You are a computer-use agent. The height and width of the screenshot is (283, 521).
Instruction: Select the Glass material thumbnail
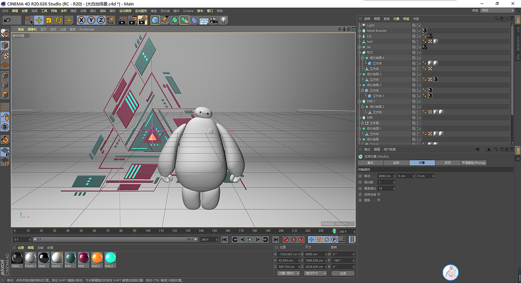[17, 257]
